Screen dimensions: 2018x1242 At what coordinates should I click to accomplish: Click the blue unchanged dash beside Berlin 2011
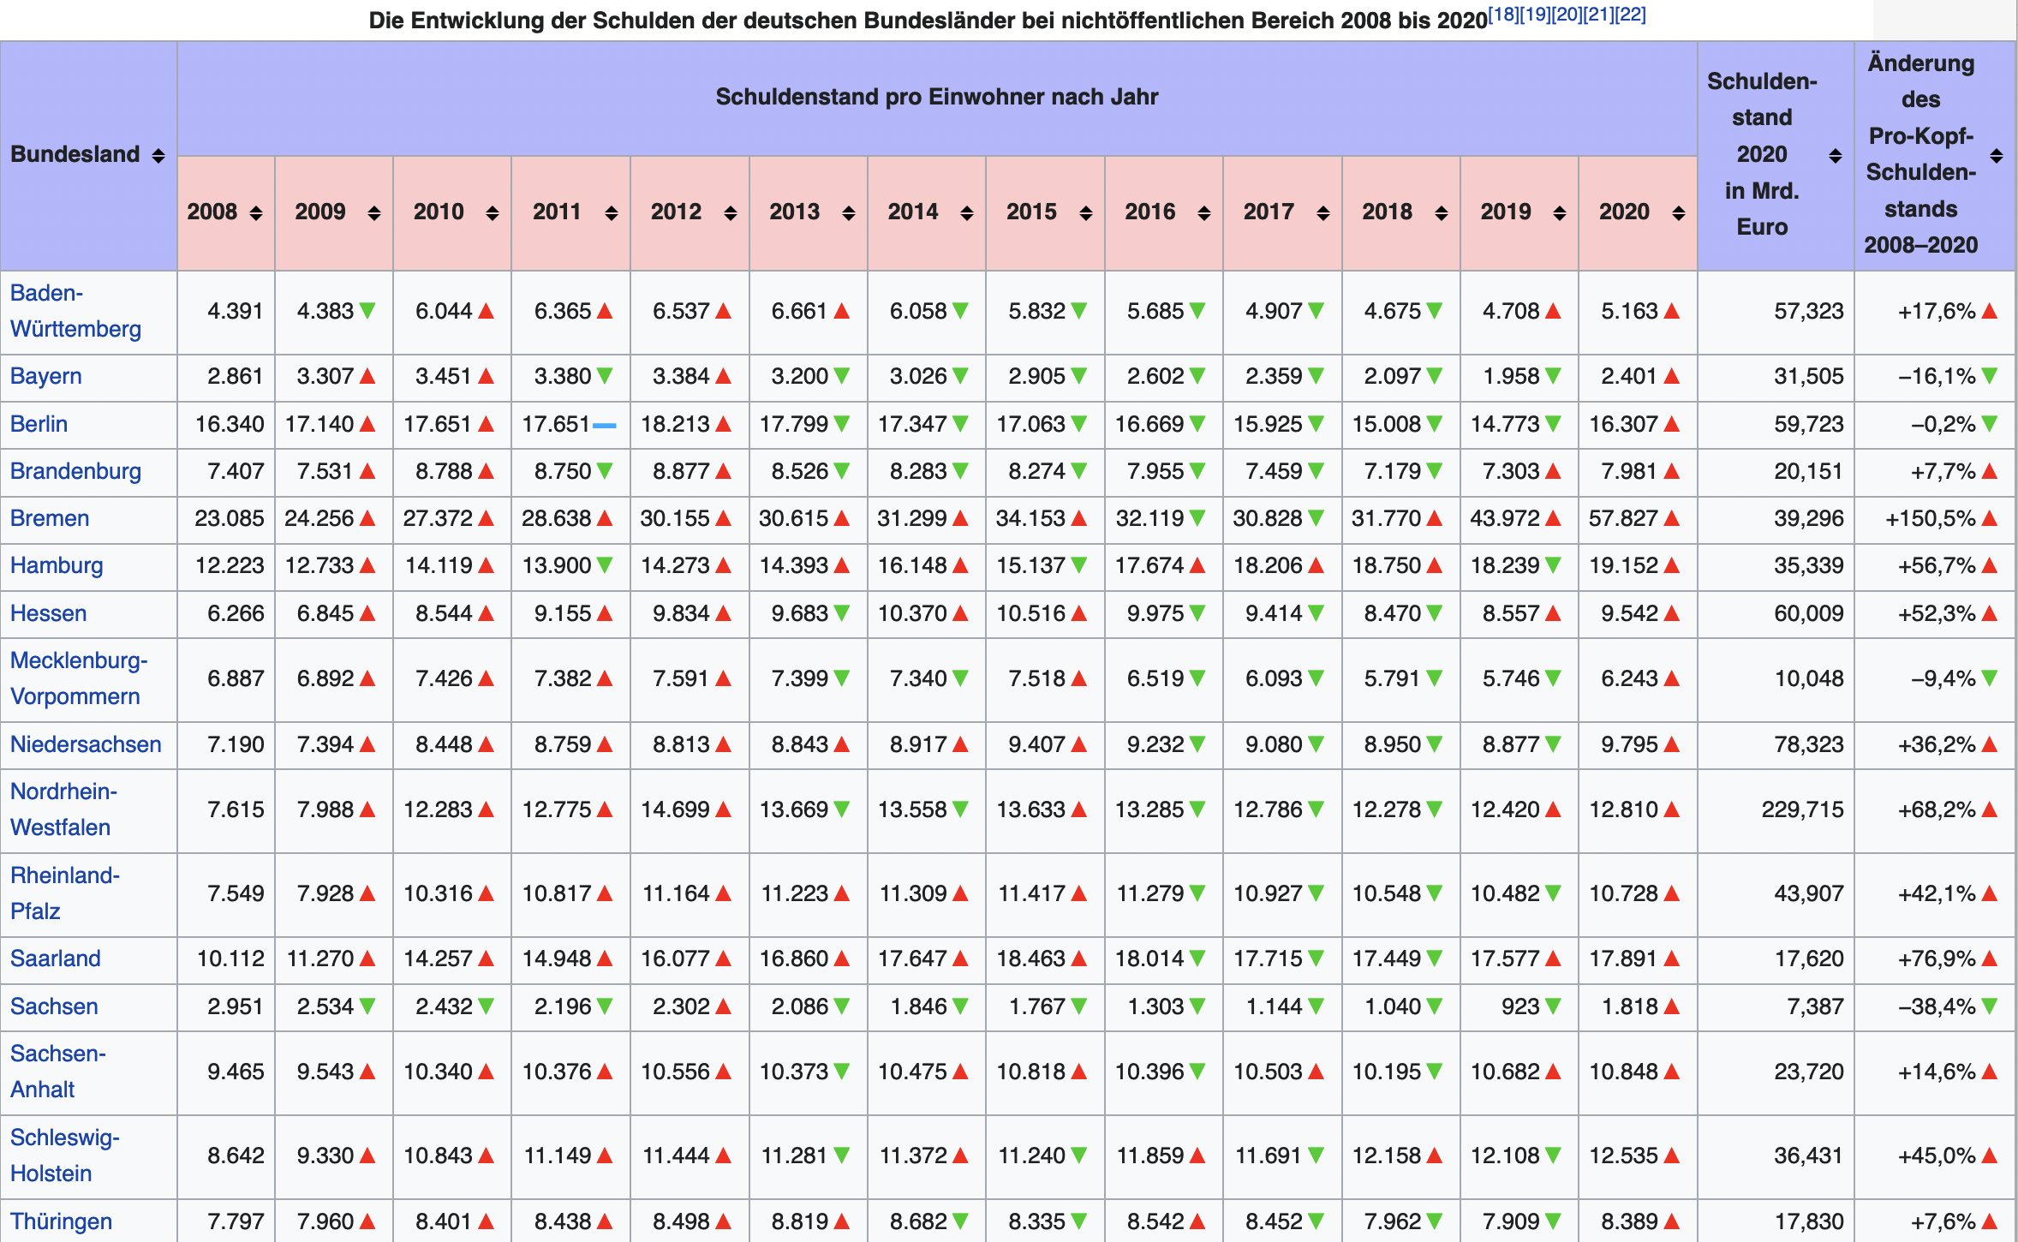(605, 425)
